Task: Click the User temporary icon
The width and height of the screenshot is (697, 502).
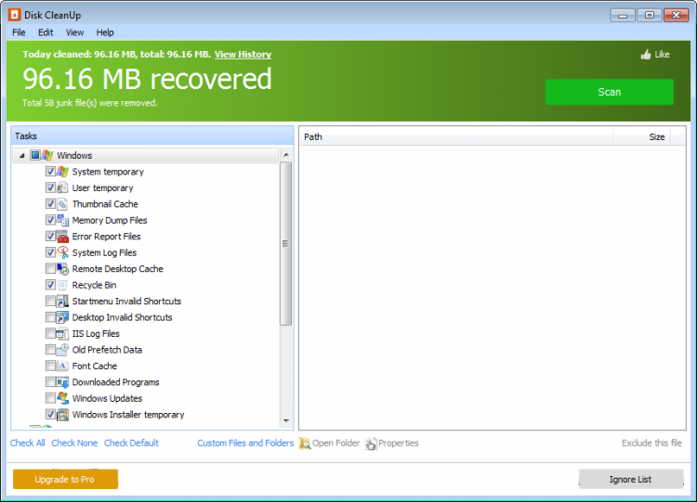Action: click(x=62, y=187)
